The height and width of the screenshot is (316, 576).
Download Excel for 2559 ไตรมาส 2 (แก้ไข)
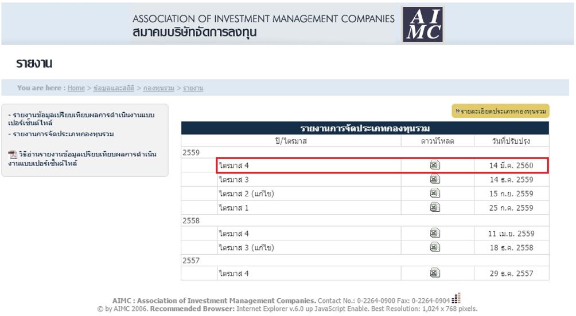[x=435, y=193]
